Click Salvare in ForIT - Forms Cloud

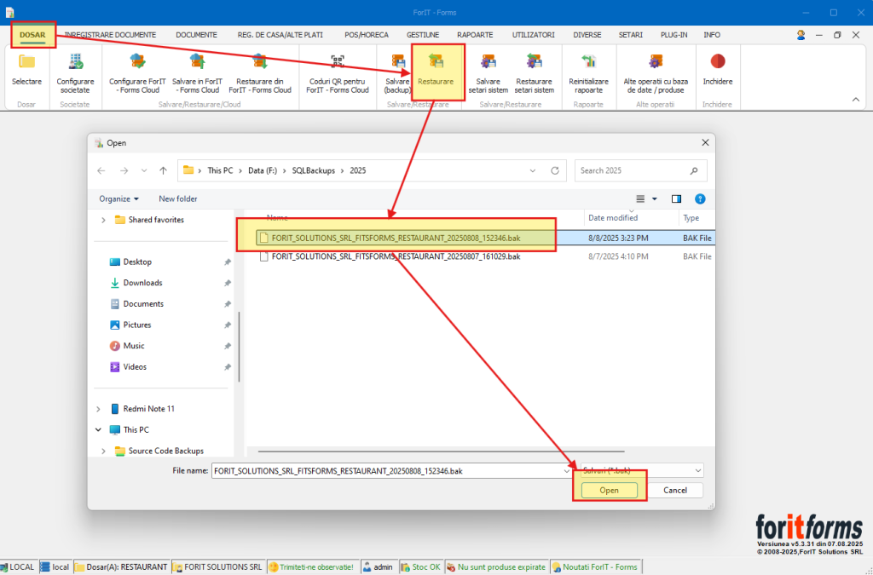coord(197,73)
